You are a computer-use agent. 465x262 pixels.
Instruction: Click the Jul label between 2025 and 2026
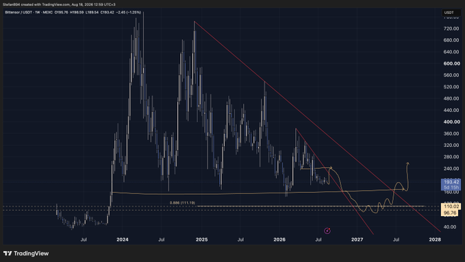click(x=240, y=239)
